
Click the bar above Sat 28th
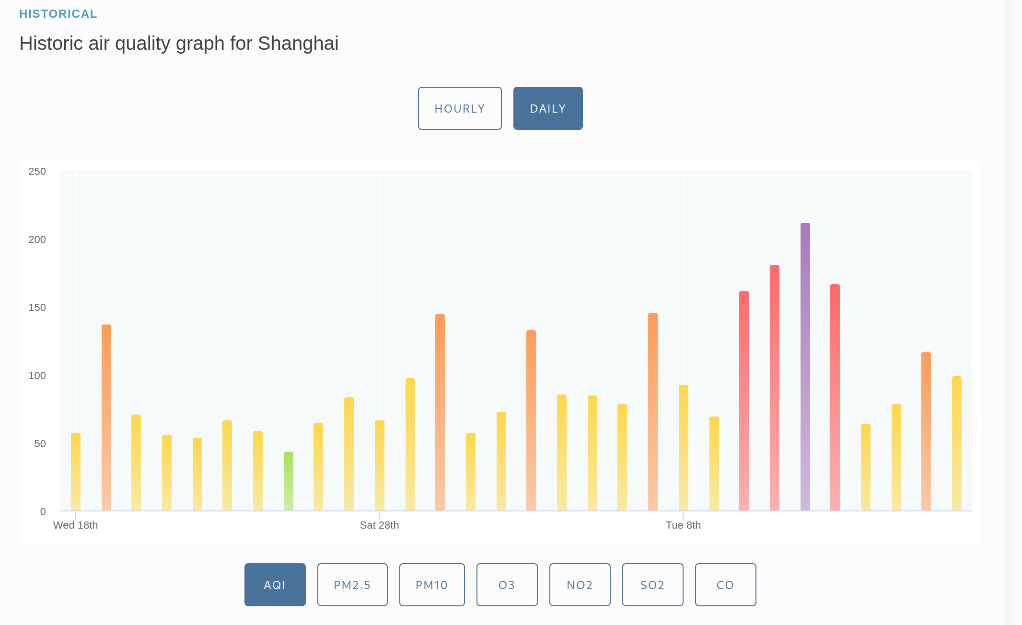(x=380, y=465)
